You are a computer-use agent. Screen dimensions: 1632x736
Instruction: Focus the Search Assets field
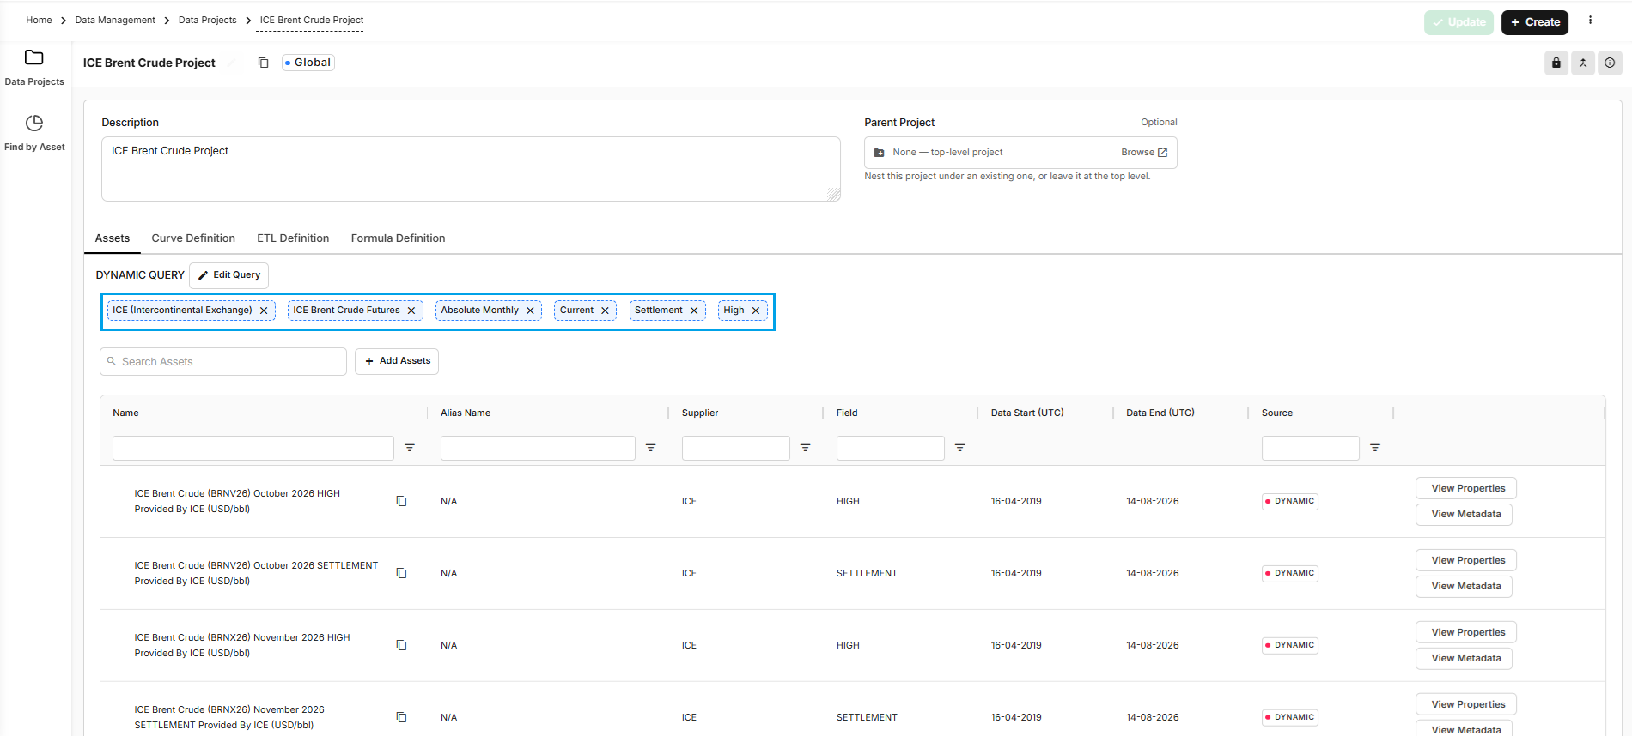tap(223, 362)
